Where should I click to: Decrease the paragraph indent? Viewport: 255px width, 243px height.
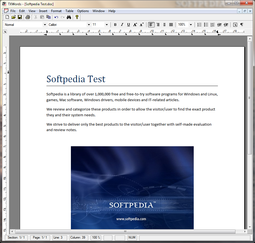coord(226,25)
